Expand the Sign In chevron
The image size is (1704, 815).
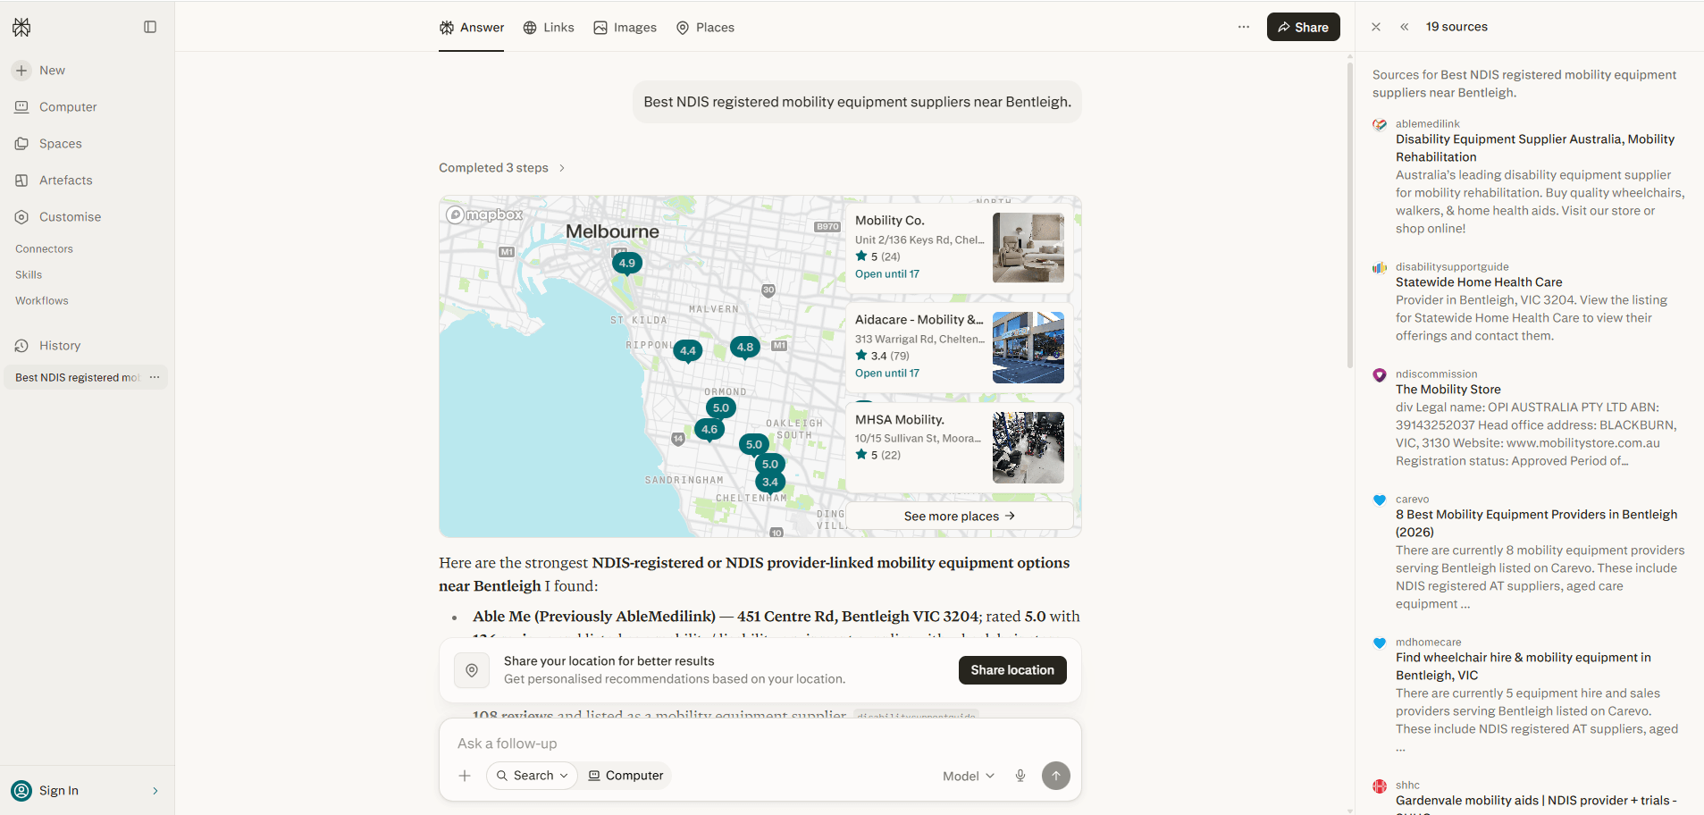155,791
